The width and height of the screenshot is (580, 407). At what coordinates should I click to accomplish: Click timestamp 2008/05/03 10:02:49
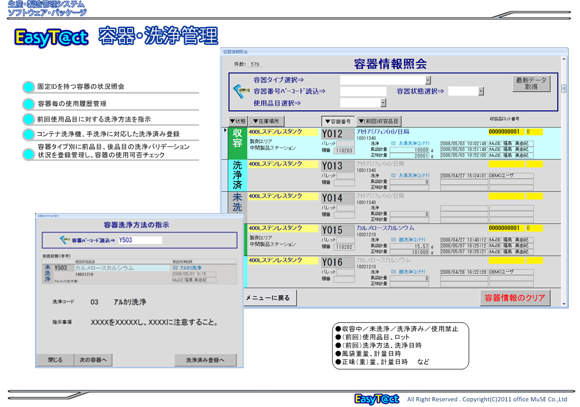tap(463, 143)
